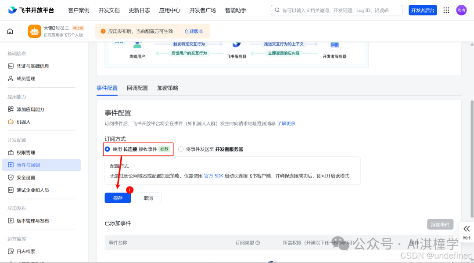Click the documentation search input field
This screenshot has width=474, height=263.
click(x=336, y=10)
